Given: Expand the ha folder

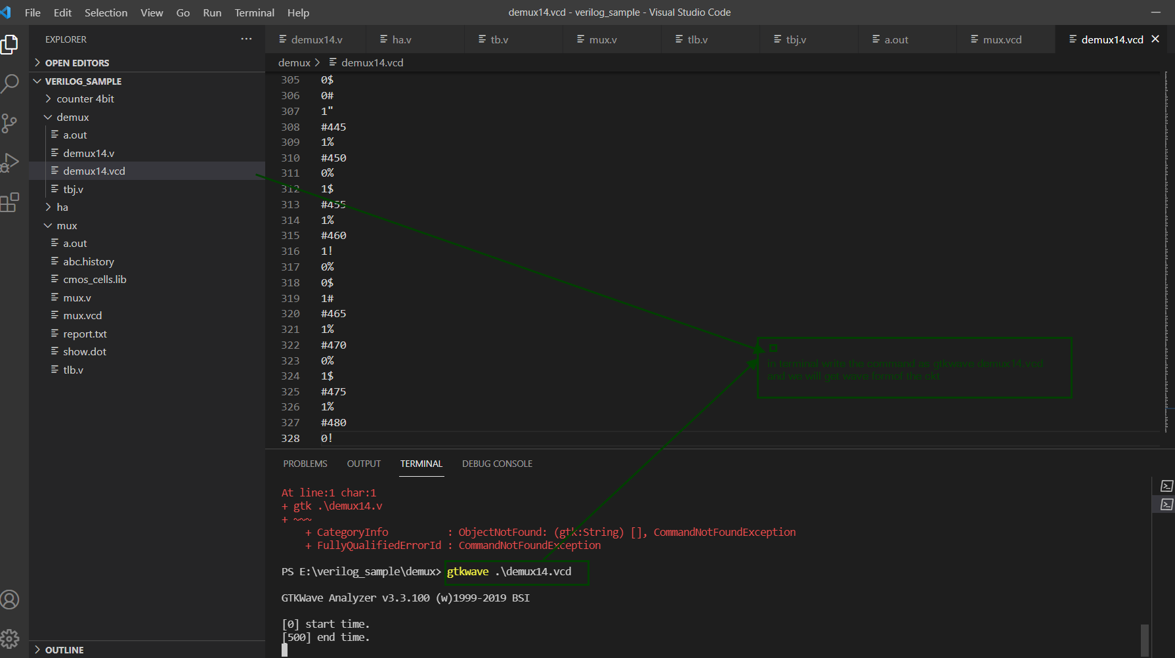Looking at the screenshot, I should (x=147, y=208).
